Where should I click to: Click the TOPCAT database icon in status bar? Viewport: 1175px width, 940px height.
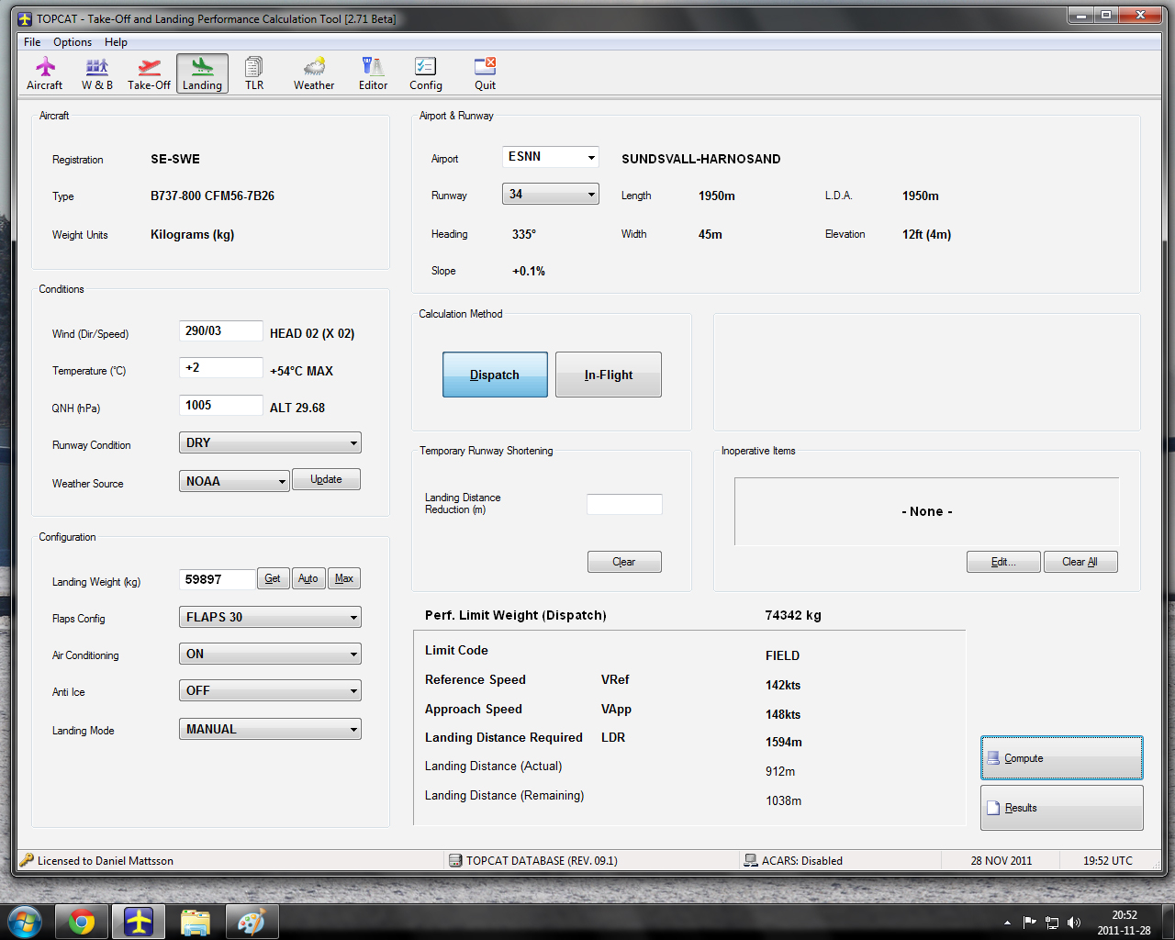click(x=455, y=860)
